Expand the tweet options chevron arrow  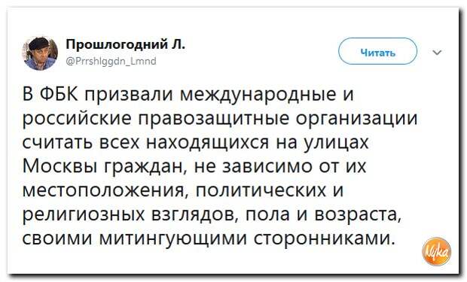(437, 53)
